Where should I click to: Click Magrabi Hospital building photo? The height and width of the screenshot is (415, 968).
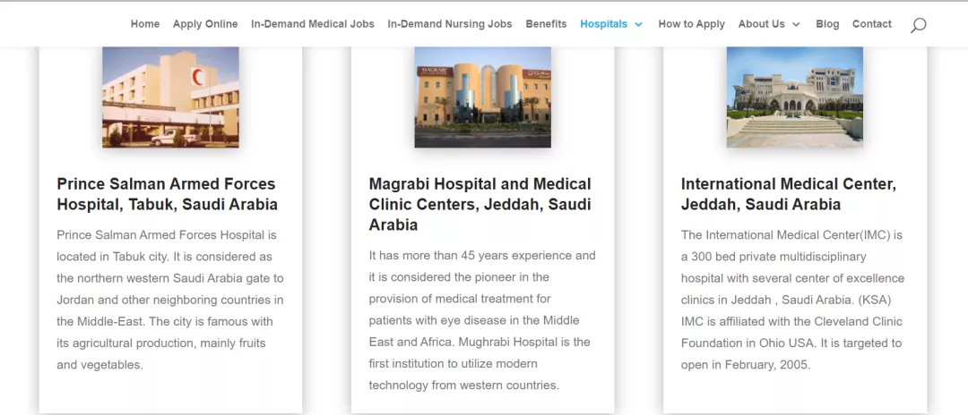[x=482, y=97]
